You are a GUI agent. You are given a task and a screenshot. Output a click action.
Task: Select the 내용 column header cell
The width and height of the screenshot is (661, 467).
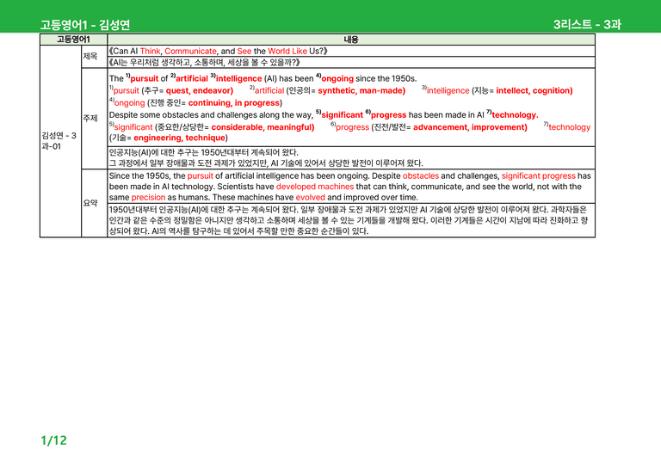(351, 40)
